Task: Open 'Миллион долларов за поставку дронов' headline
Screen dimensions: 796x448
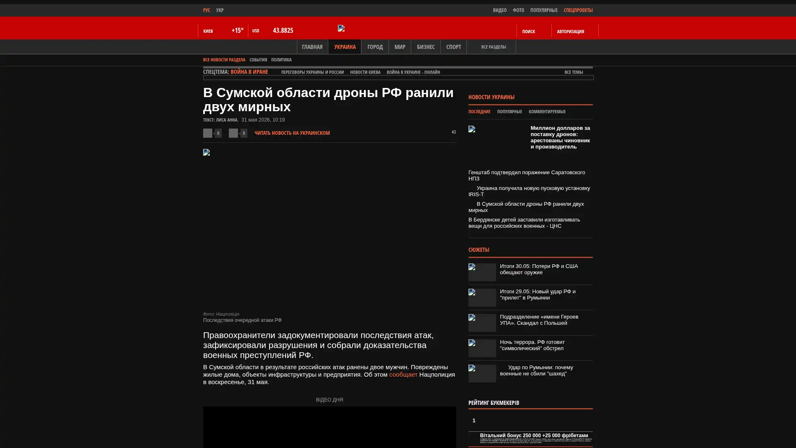Action: [x=560, y=137]
